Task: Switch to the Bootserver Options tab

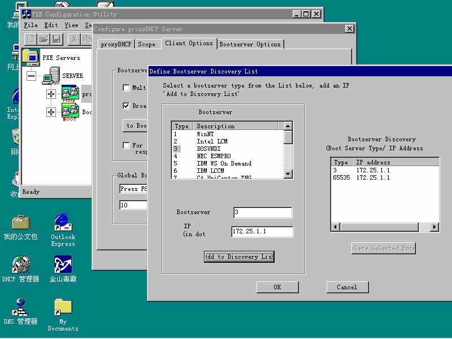Action: [x=250, y=44]
